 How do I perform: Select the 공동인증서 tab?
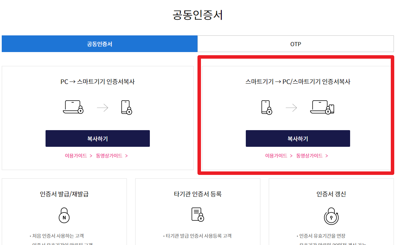click(99, 44)
